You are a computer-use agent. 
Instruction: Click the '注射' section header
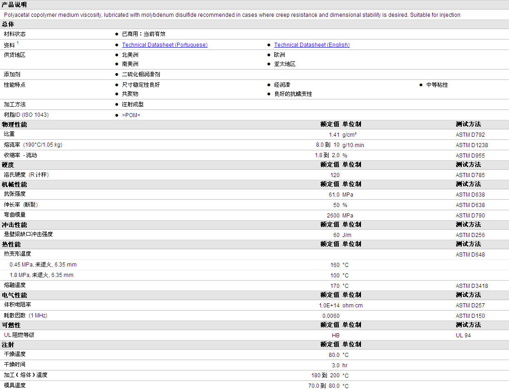[8, 345]
